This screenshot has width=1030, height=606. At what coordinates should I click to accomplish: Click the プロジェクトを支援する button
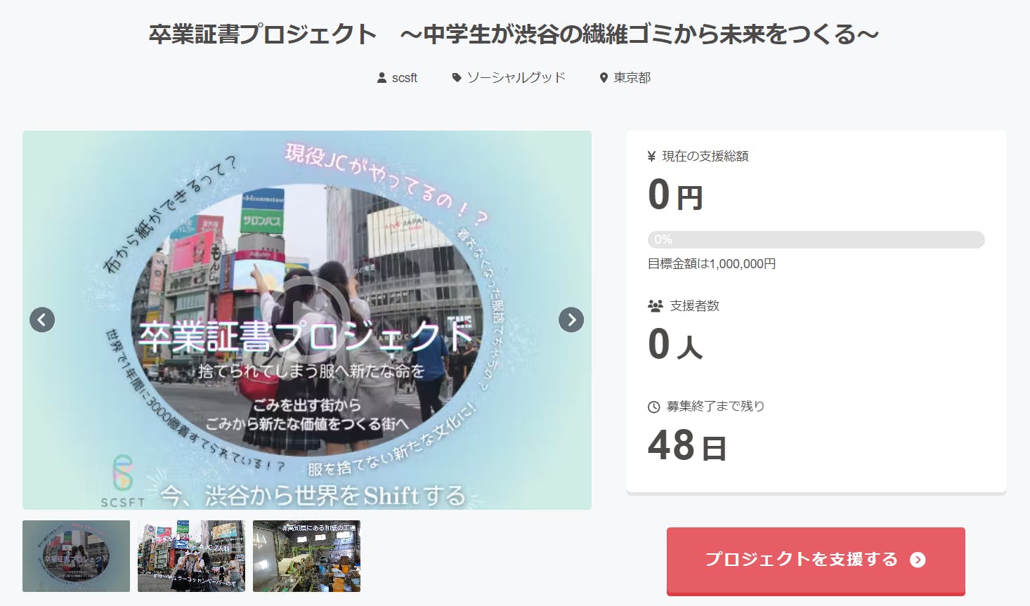tap(816, 561)
